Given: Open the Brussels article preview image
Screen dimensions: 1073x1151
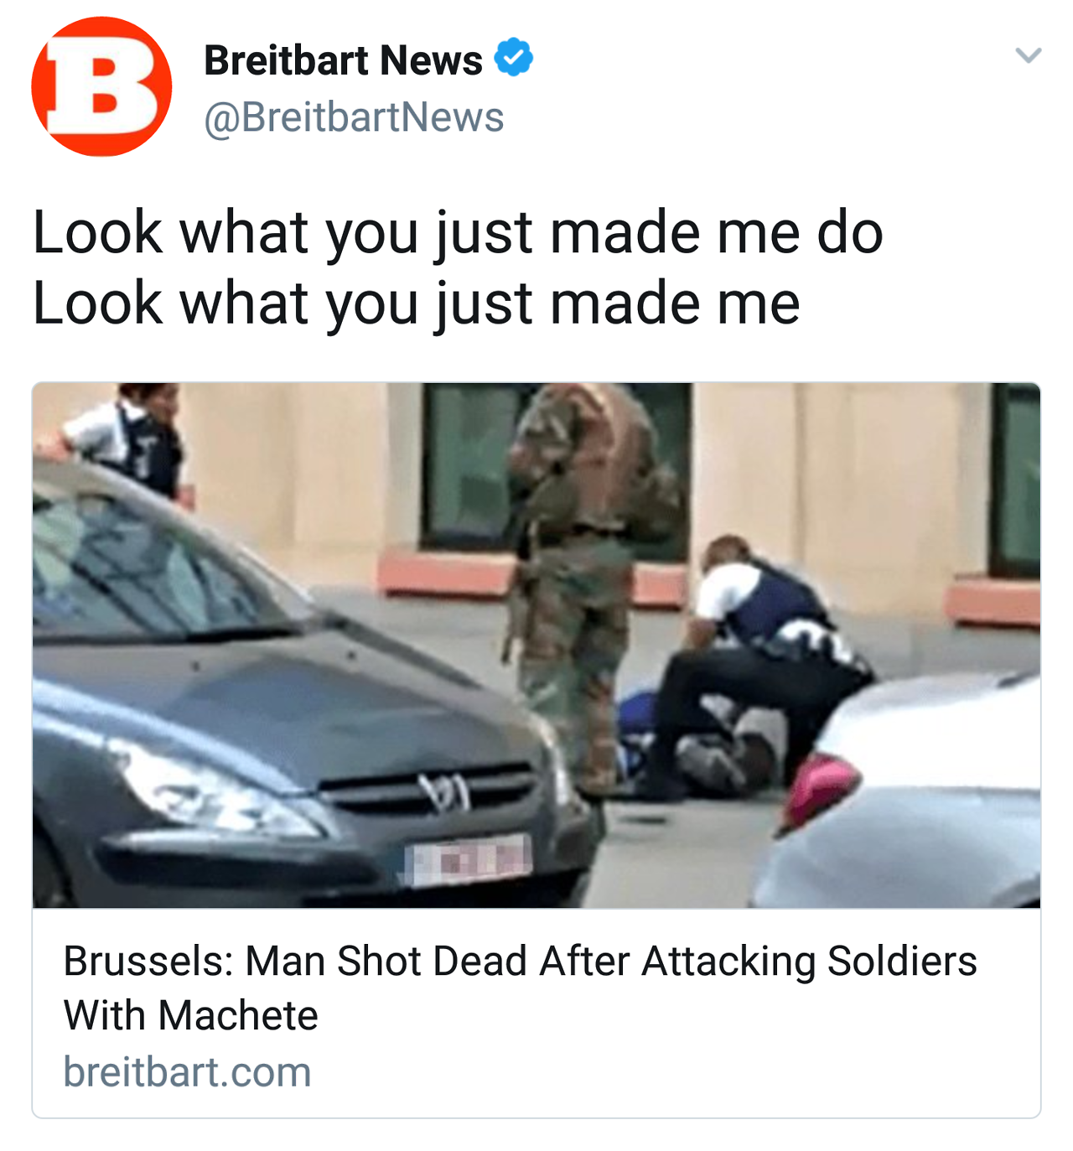Looking at the screenshot, I should tap(536, 645).
